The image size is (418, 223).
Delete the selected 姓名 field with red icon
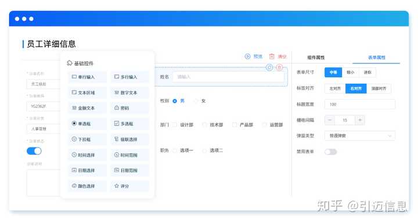click(279, 67)
